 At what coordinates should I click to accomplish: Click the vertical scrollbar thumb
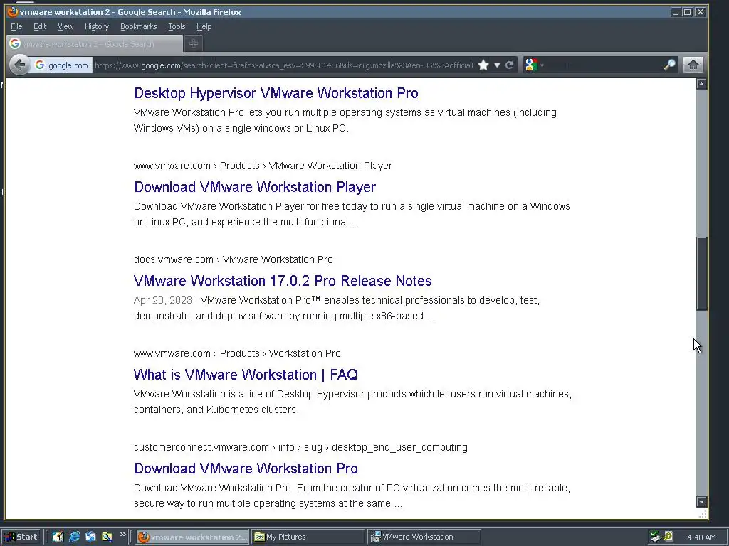(701, 274)
